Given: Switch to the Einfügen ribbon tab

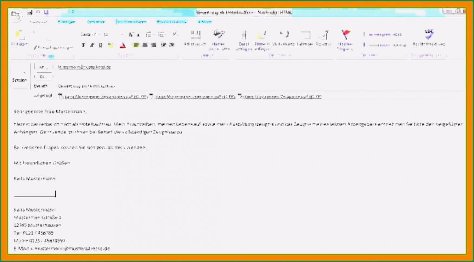Looking at the screenshot, I should pyautogui.click(x=66, y=21).
